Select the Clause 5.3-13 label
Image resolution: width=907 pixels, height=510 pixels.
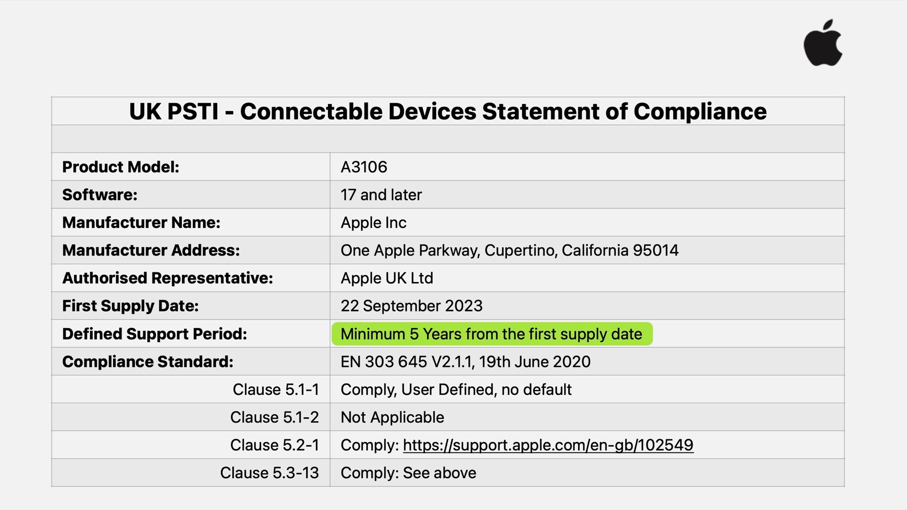[269, 473]
